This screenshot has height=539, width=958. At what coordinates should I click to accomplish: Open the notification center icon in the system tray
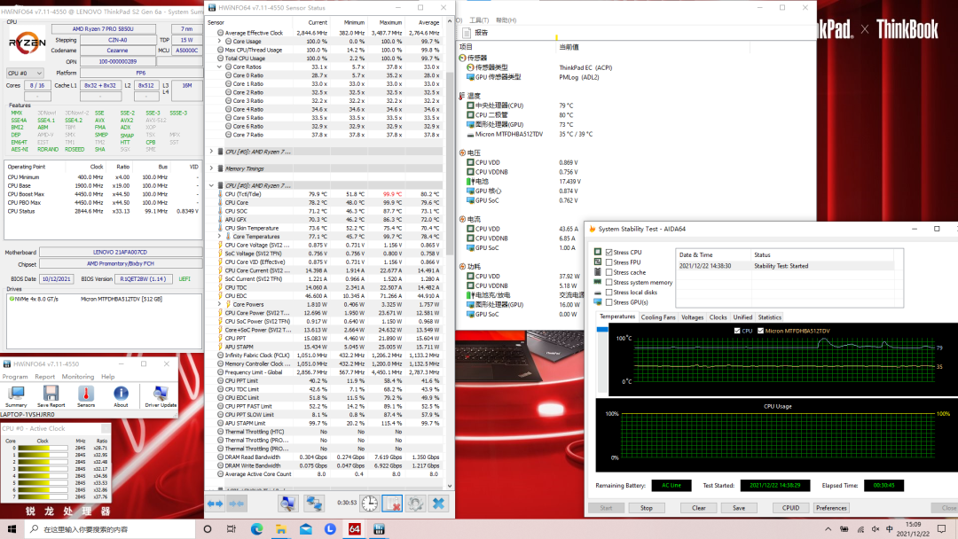941,529
